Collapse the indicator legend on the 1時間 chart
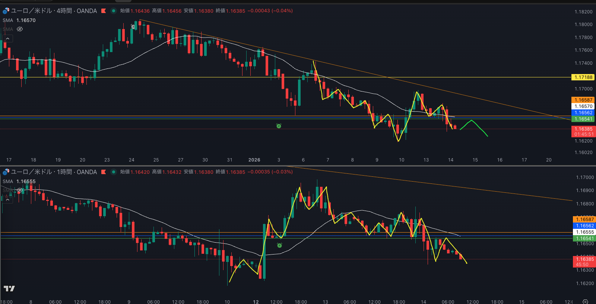This screenshot has width=596, height=304. 7,199
